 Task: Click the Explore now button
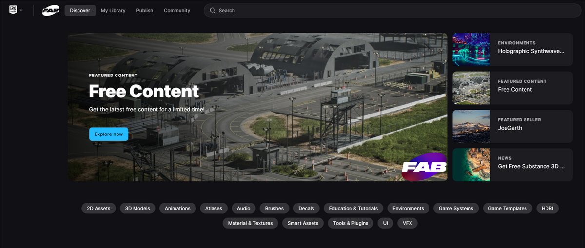tap(109, 134)
